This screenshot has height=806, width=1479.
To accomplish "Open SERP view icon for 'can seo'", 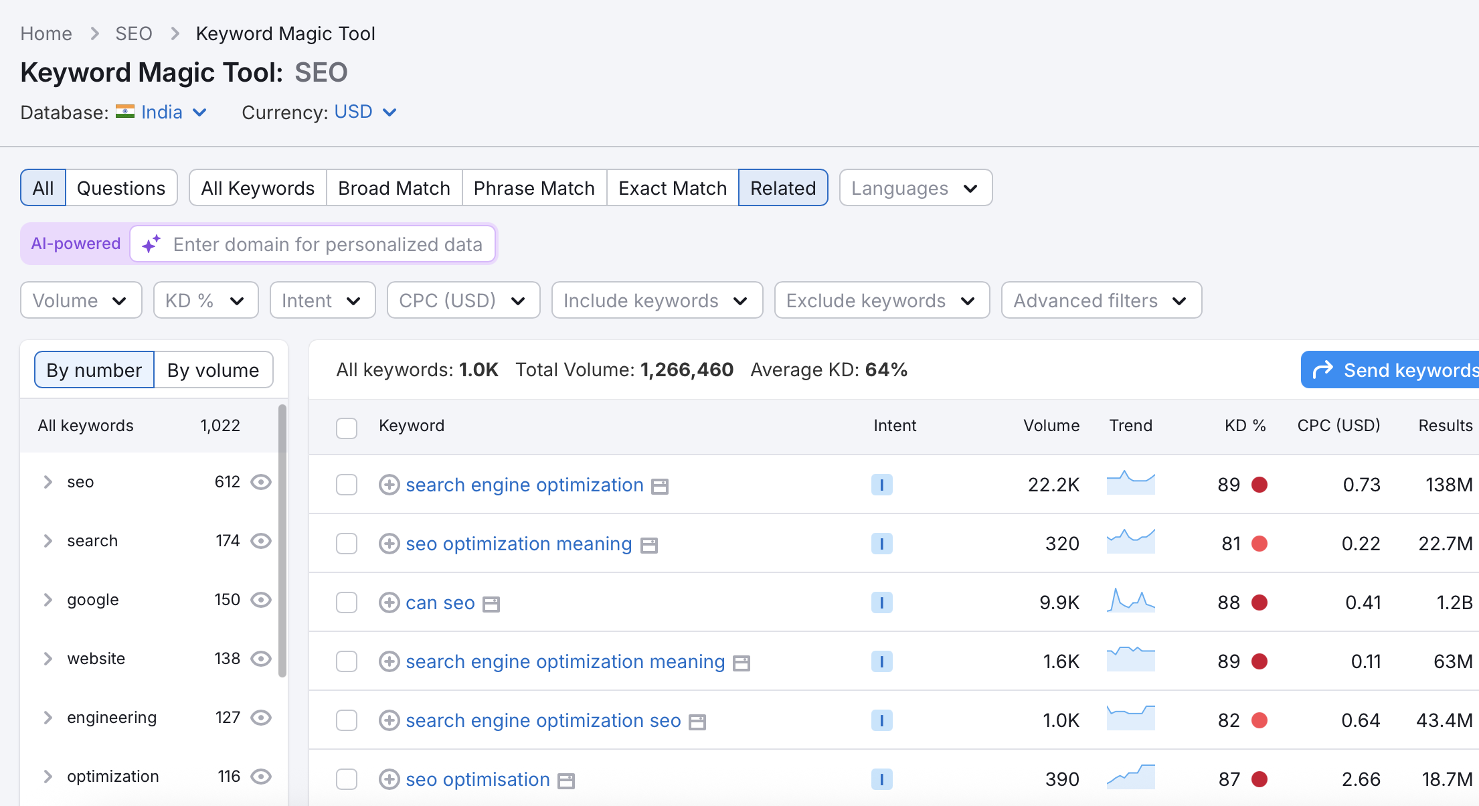I will tap(491, 604).
